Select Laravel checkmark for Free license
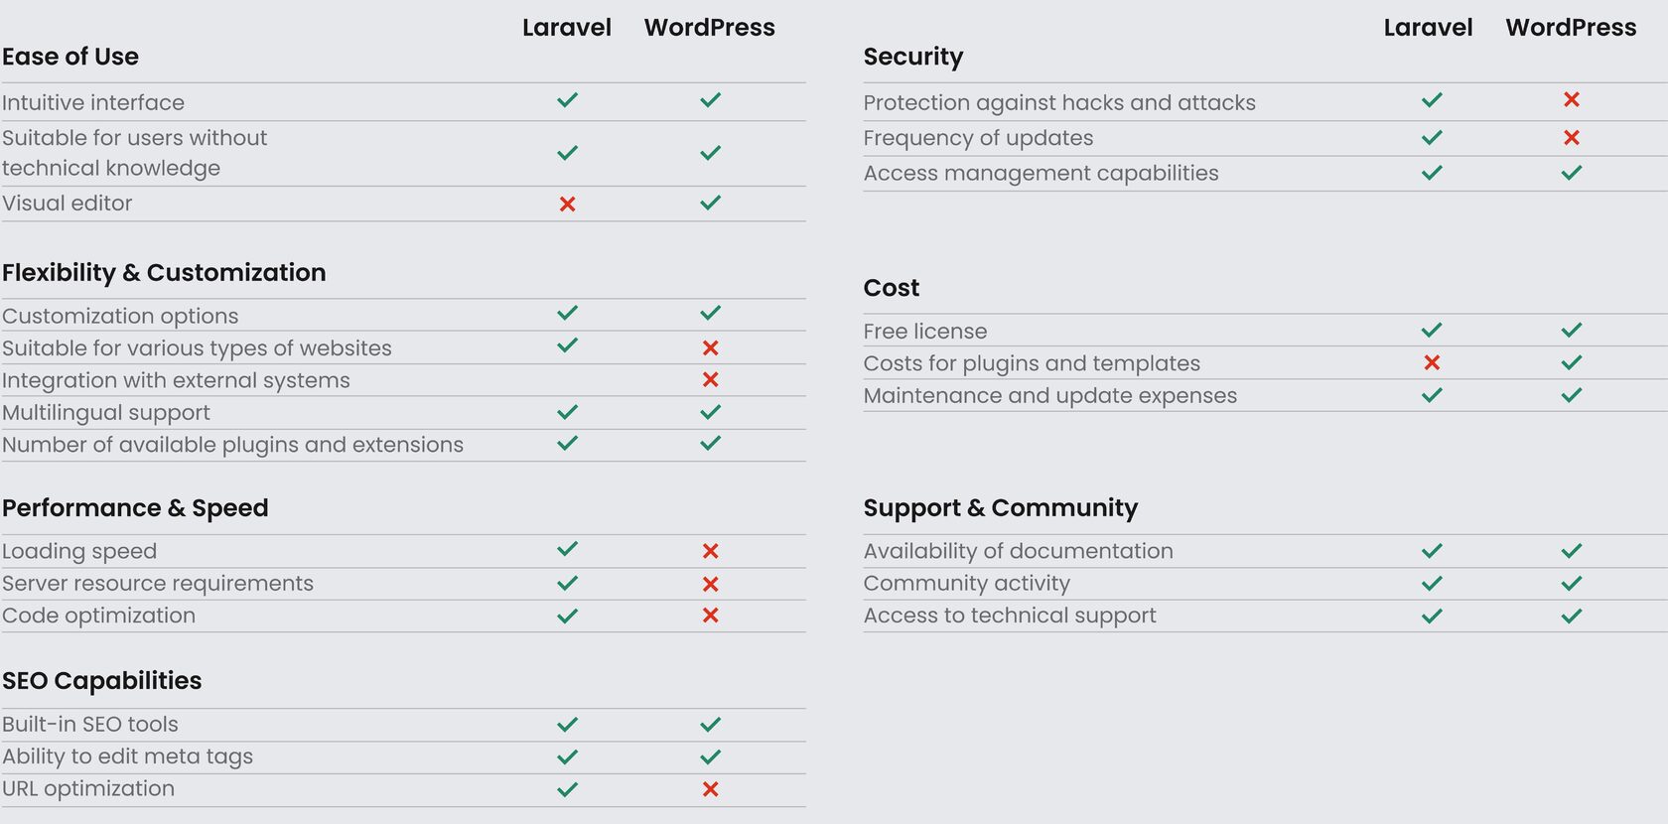The height and width of the screenshot is (824, 1668). point(1432,331)
